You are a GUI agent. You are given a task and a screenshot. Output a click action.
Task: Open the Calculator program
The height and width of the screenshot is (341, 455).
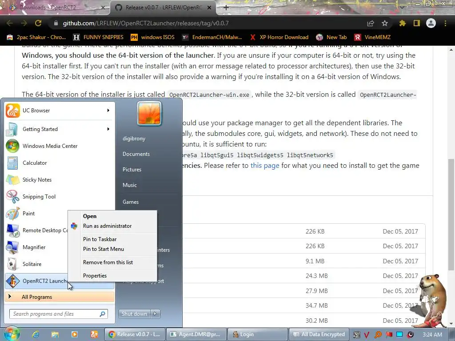tap(60, 163)
